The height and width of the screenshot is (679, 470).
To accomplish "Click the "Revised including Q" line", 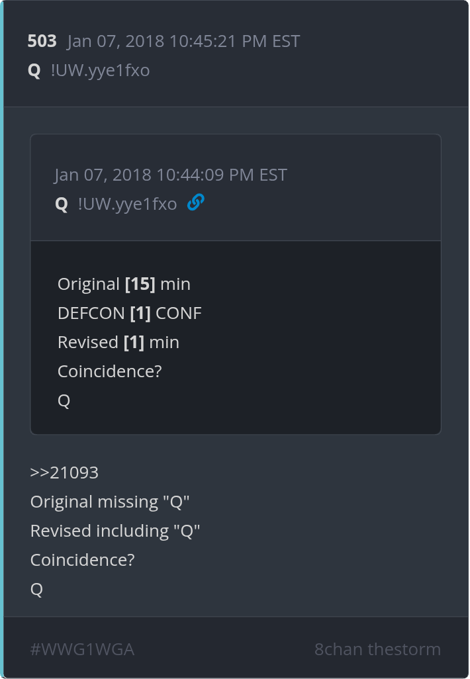I will pos(115,531).
